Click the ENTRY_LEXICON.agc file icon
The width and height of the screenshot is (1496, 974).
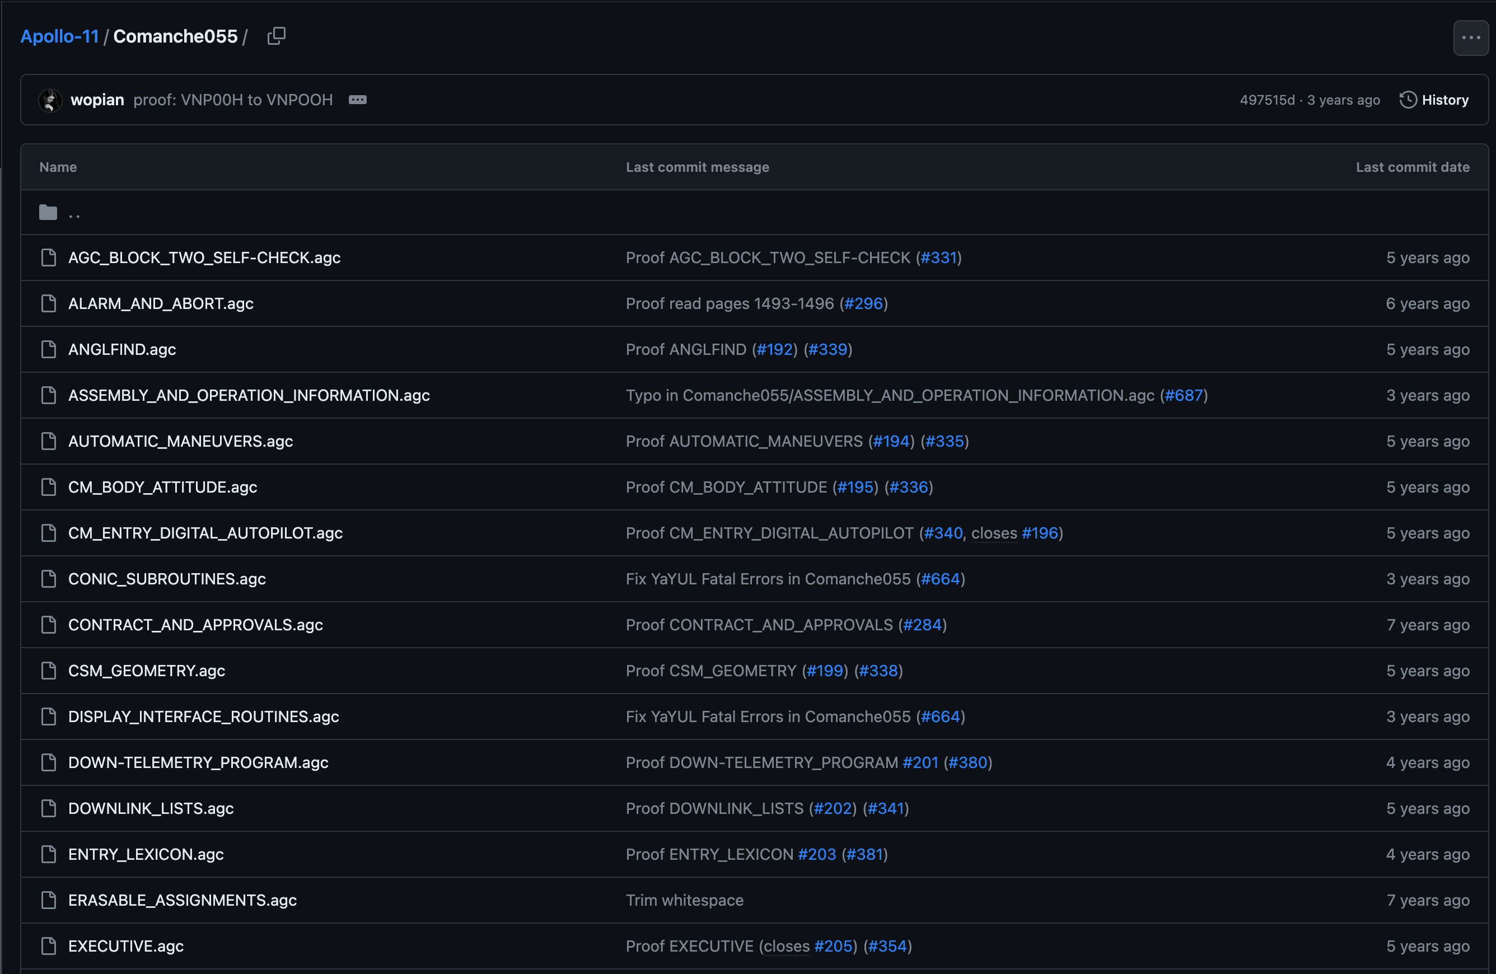(x=48, y=854)
